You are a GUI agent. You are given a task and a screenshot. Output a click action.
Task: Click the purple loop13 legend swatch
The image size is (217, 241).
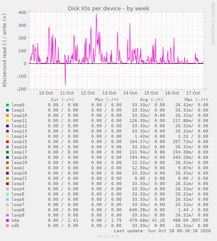click(x=7, y=131)
